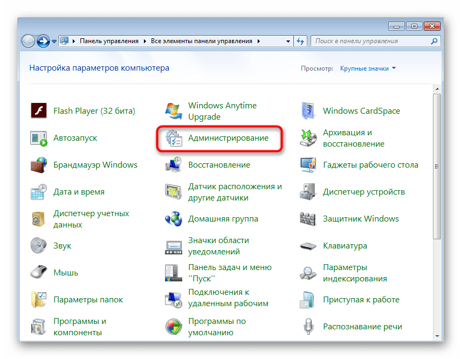
Task: Open the Дата и время icon
Action: 39,192
